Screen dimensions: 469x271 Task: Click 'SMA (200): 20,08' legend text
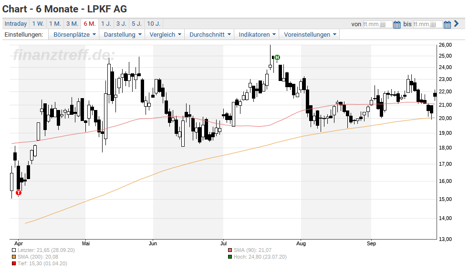(x=38, y=257)
